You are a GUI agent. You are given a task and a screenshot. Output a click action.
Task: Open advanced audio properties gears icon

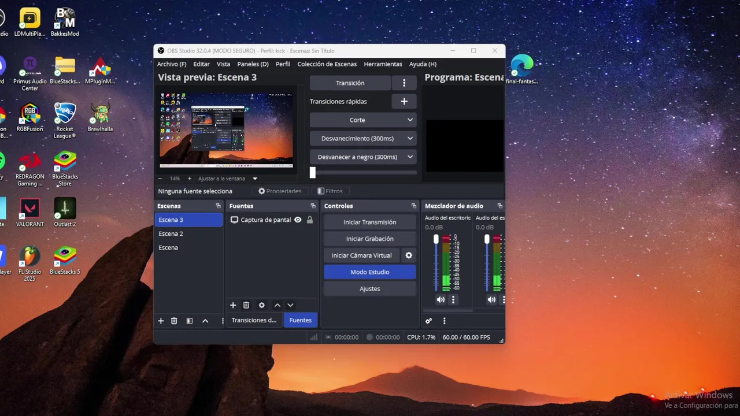428,321
